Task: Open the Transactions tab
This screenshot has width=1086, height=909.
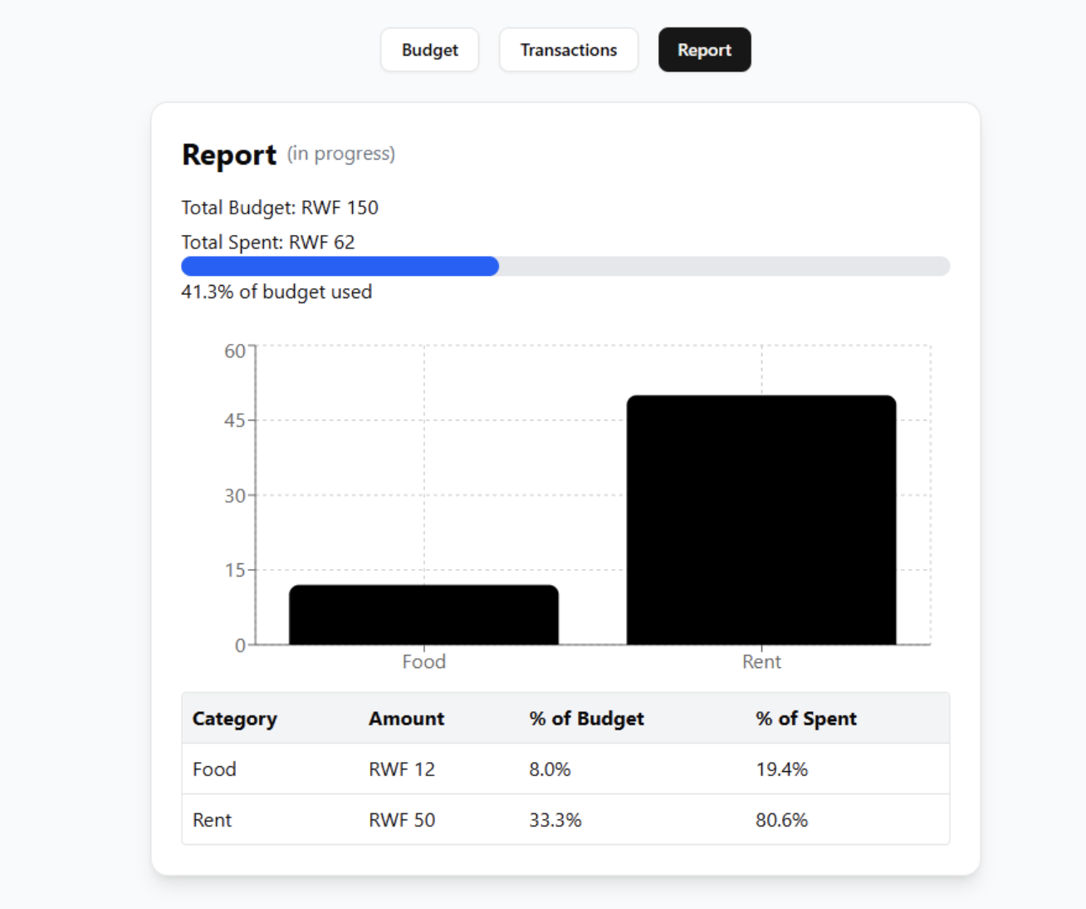Action: [x=568, y=49]
